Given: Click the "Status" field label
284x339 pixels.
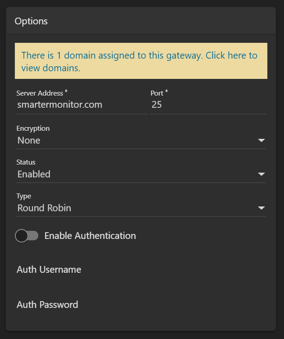Looking at the screenshot, I should coord(26,162).
